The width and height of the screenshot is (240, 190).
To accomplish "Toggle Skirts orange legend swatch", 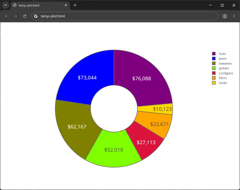I will coord(214,78).
